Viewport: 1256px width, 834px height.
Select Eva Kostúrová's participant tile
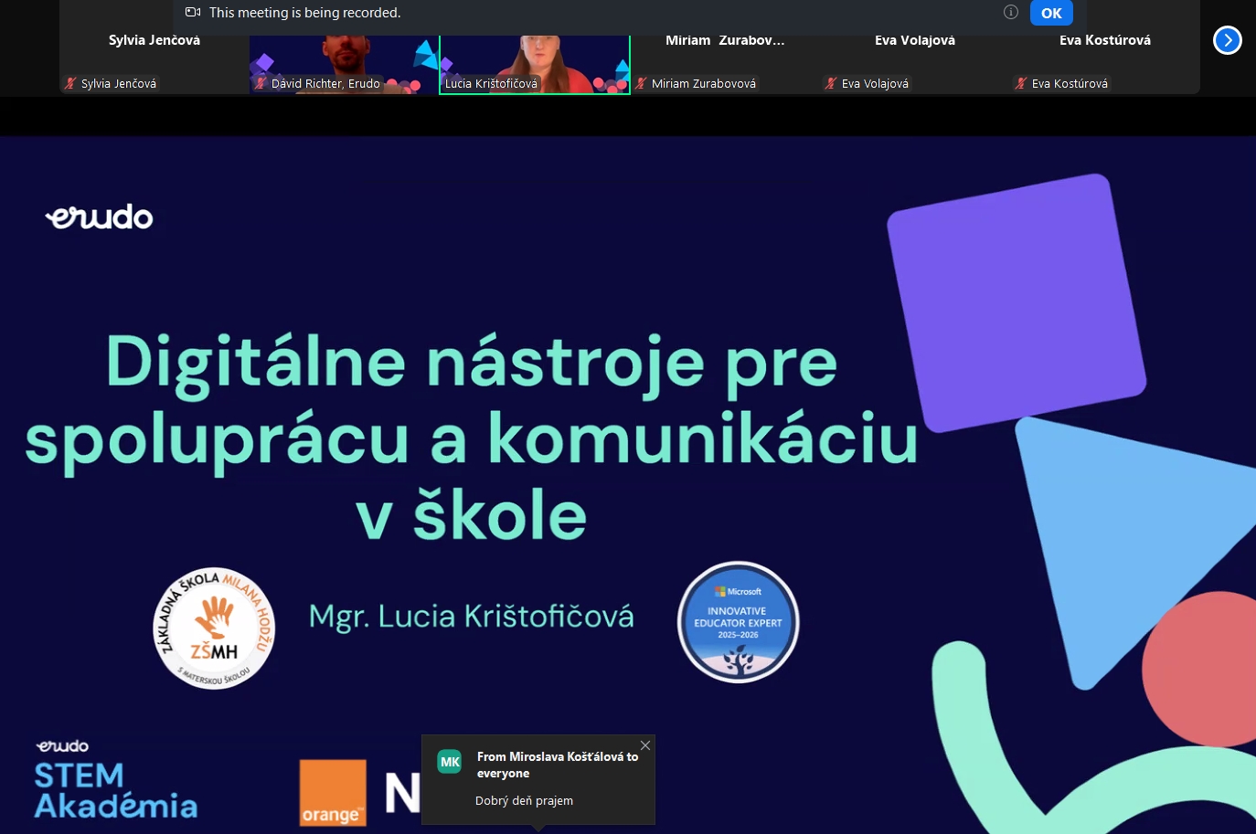[1104, 55]
